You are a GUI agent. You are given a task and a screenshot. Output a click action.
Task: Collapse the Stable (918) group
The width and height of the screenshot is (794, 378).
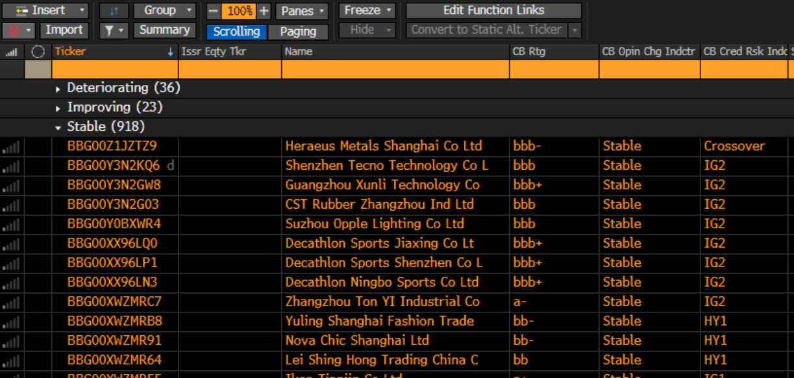tap(58, 127)
